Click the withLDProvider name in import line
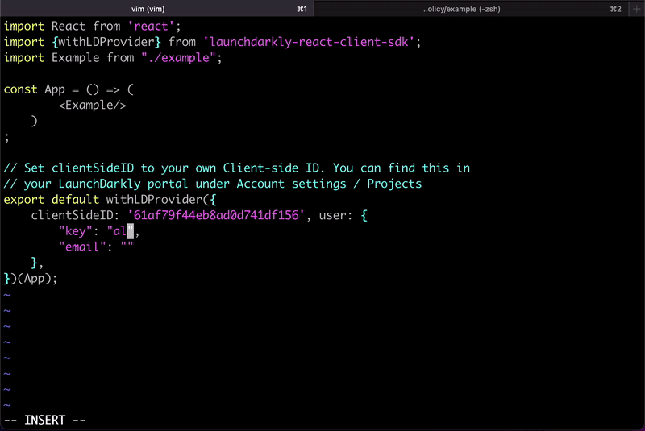The width and height of the screenshot is (645, 431). tap(106, 42)
